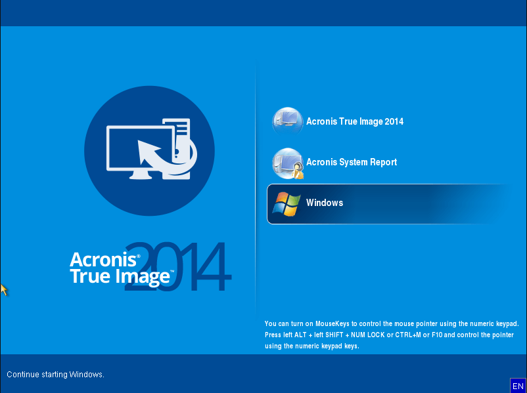
Task: Click the EN keyboard language indicator
Action: tap(518, 385)
